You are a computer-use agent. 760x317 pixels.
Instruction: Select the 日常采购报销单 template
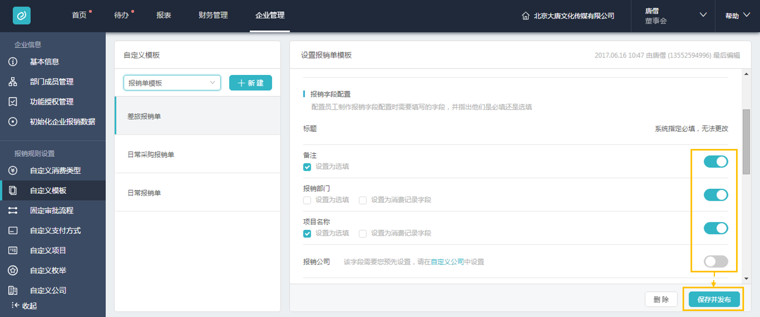pyautogui.click(x=198, y=154)
